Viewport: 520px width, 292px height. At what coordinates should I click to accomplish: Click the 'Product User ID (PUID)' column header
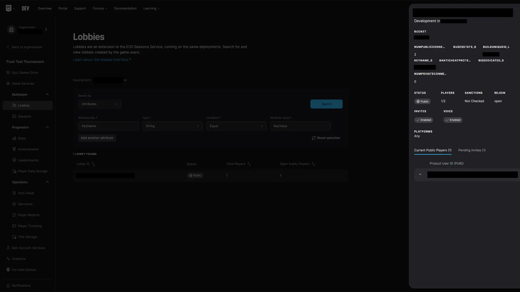tap(447, 164)
